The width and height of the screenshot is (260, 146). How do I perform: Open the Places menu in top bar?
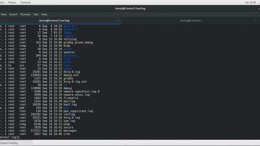(x=12, y=2)
